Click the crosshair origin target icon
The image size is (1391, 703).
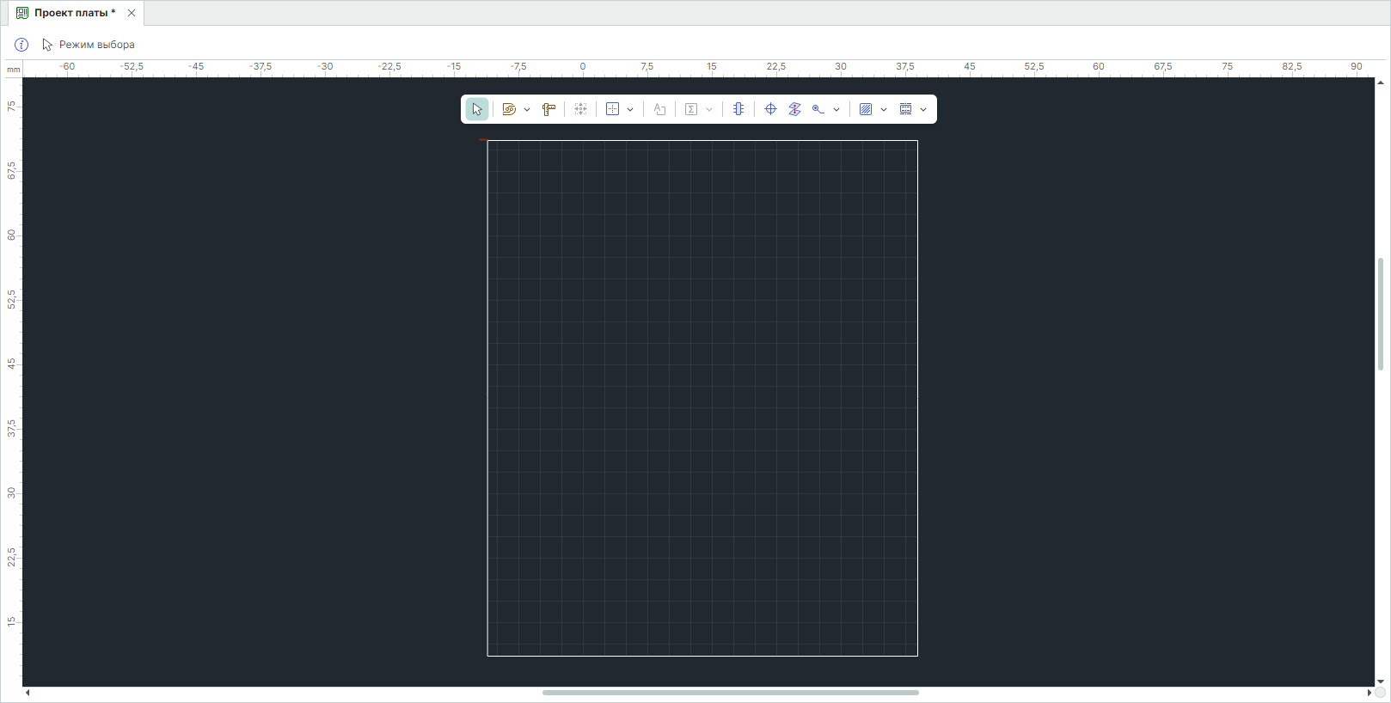click(x=770, y=109)
